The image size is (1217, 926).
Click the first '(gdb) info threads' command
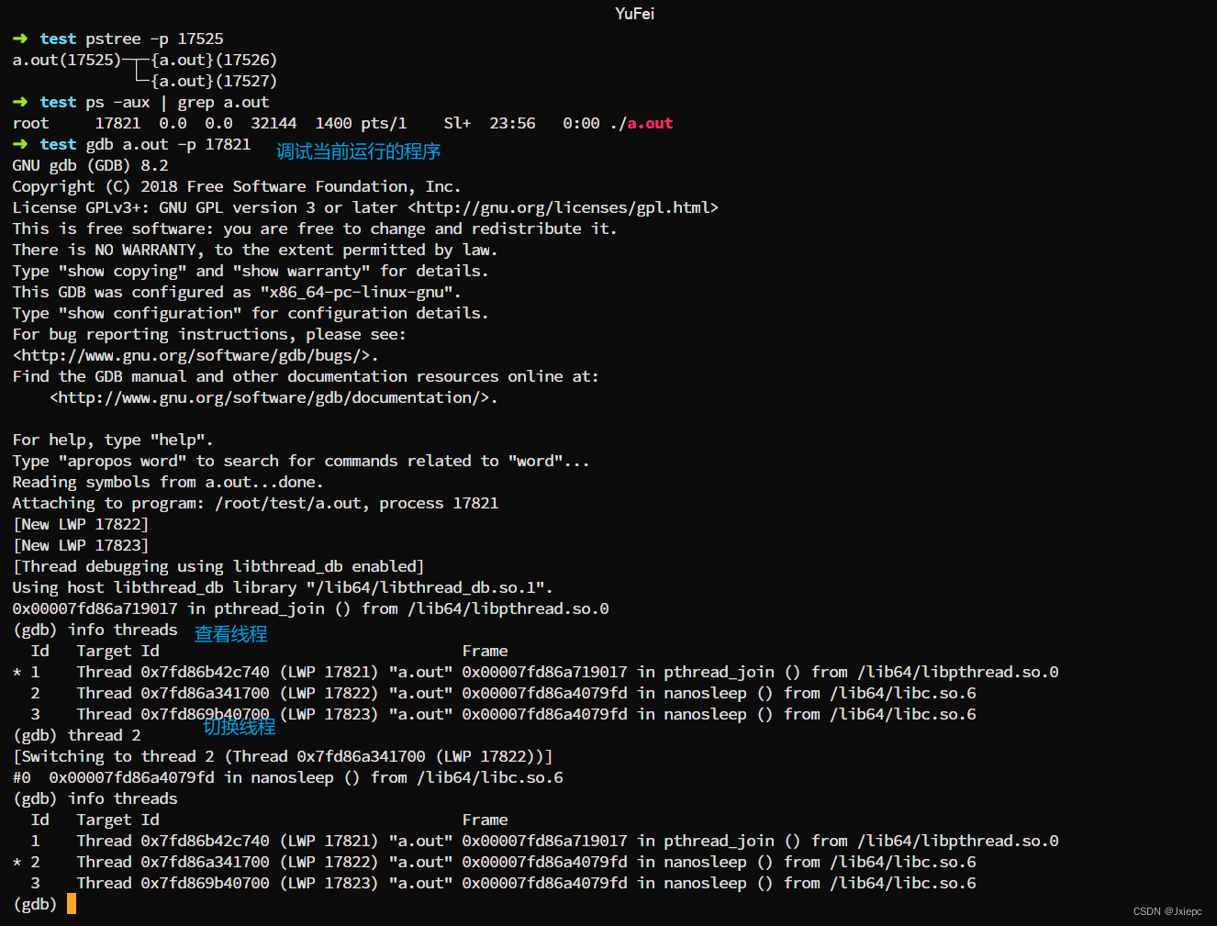[x=95, y=630]
